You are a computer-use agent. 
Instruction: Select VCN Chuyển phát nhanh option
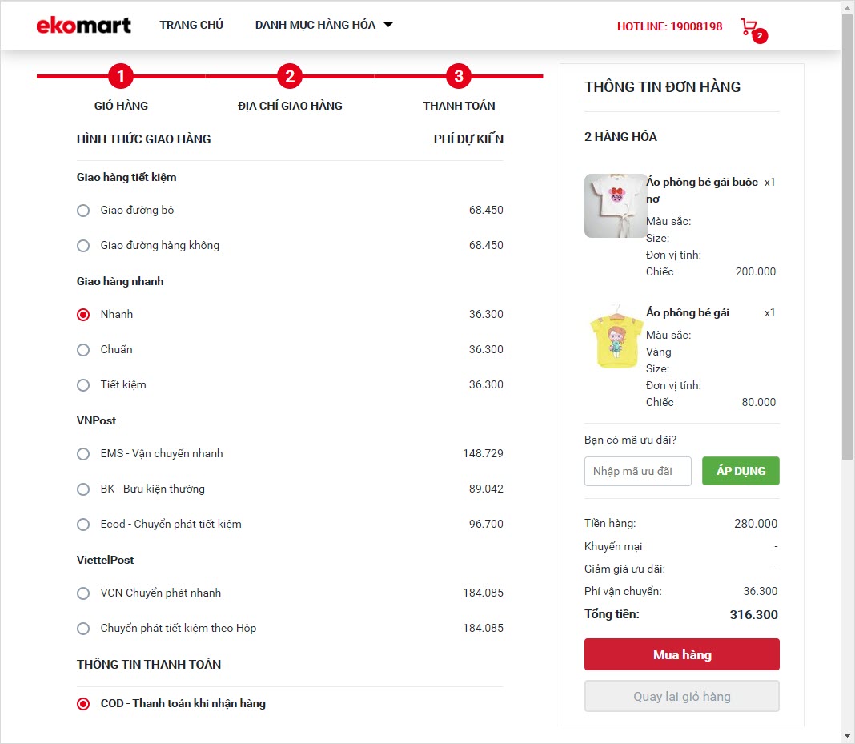(x=83, y=593)
